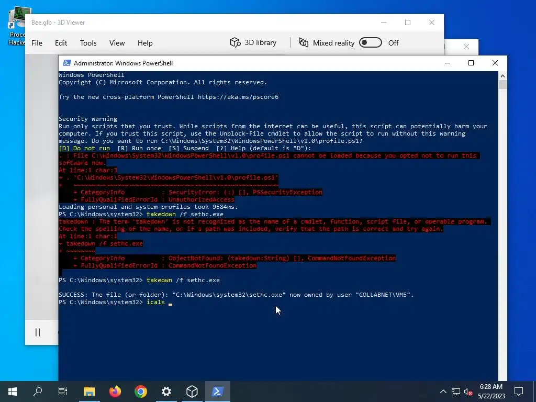This screenshot has height=402, width=536.
Task: Close the window behind 3D Viewer
Action: coord(466,47)
